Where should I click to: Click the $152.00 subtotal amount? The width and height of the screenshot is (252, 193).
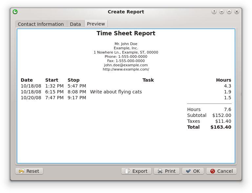(x=221, y=115)
